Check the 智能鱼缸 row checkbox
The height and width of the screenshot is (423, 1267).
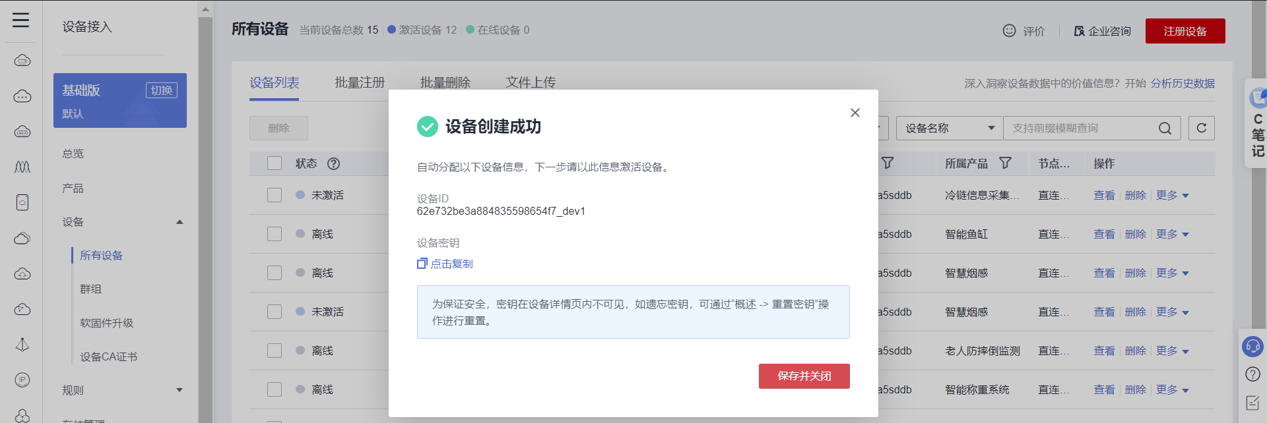275,234
